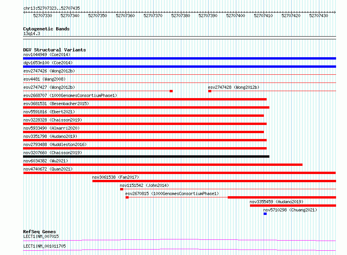Click ruler position 52707340
Viewport: 347px width, 255px height.
[x=70, y=16]
